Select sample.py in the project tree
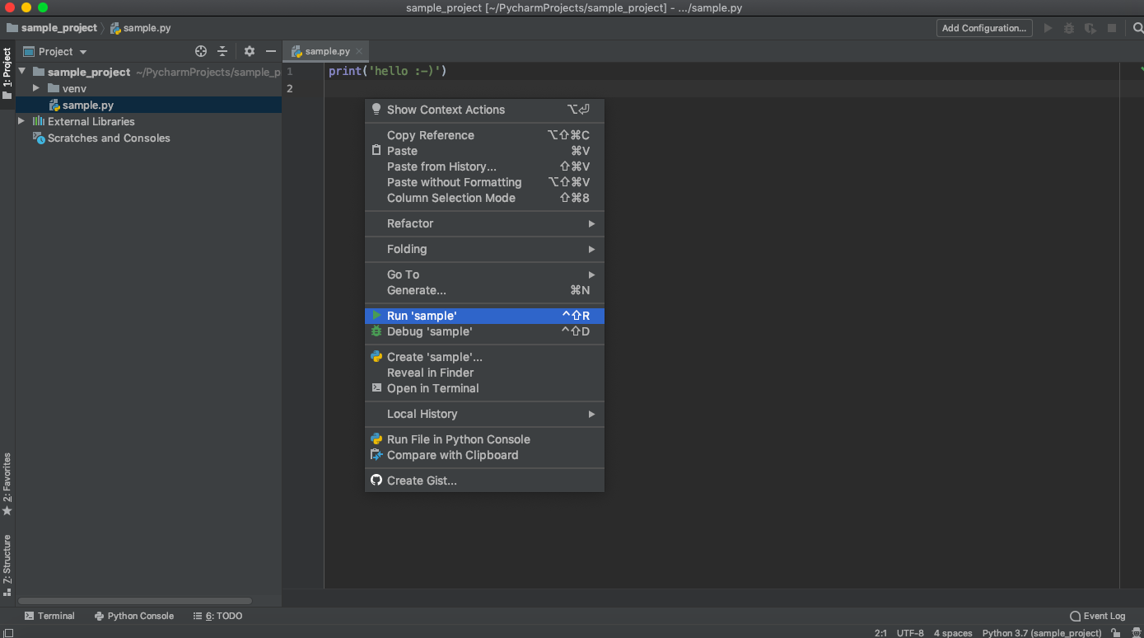This screenshot has width=1144, height=638. [149, 105]
